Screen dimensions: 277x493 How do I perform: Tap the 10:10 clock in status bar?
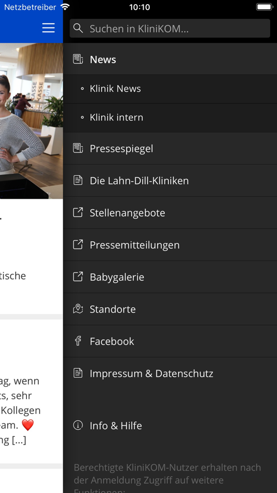pos(140,7)
